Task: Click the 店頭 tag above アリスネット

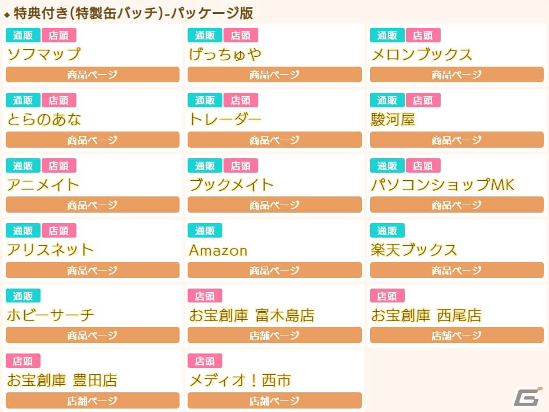Action: [58, 231]
